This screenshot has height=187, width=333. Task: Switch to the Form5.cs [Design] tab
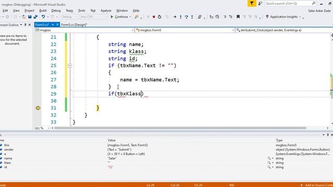(74, 25)
